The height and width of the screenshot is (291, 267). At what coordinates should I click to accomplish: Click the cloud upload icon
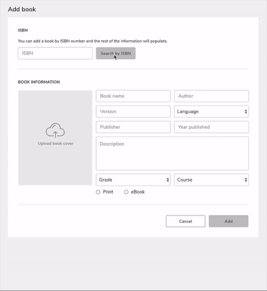55,130
